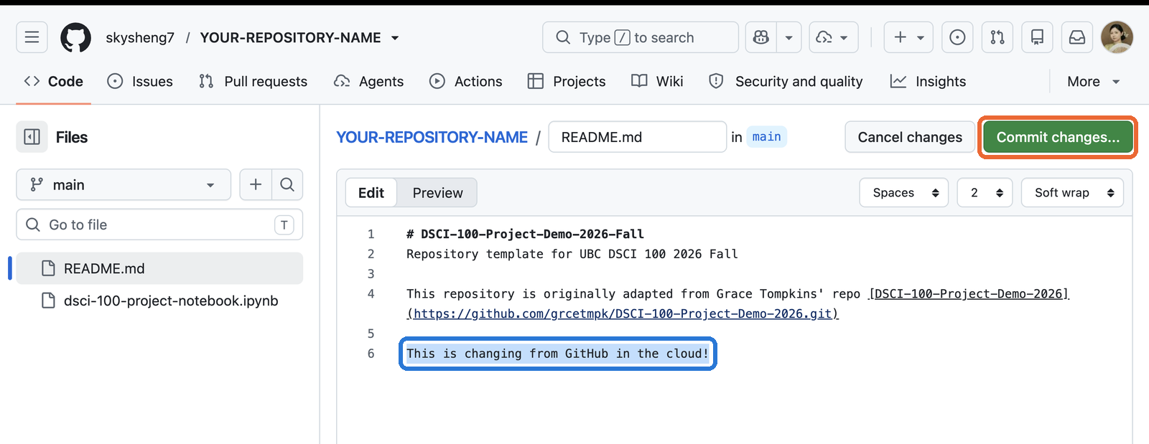Open dsci-100-project-notebook.ipynb in the file tree

click(159, 301)
